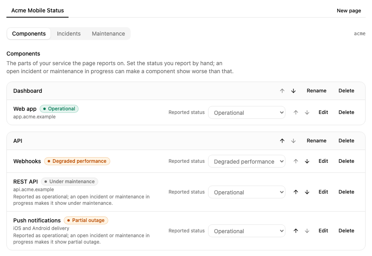This screenshot has width=372, height=256.
Task: Click the Web app component name
Action: [x=25, y=109]
